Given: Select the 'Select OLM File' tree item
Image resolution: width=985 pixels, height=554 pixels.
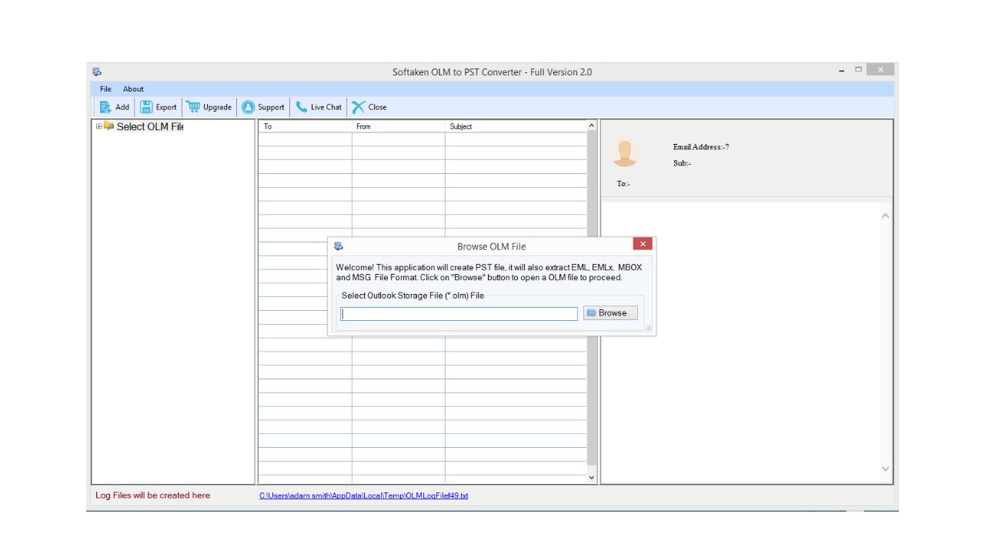Looking at the screenshot, I should (150, 127).
